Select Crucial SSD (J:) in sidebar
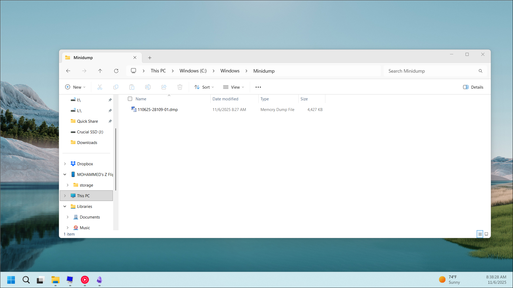The image size is (513, 288). 90,132
